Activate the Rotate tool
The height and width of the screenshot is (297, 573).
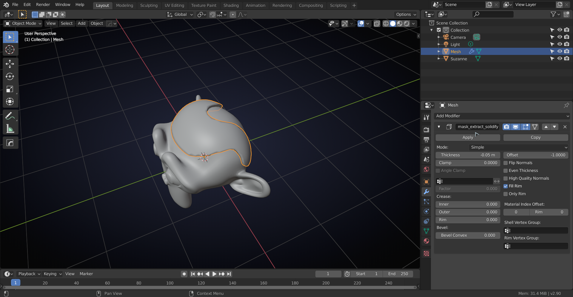(10, 76)
